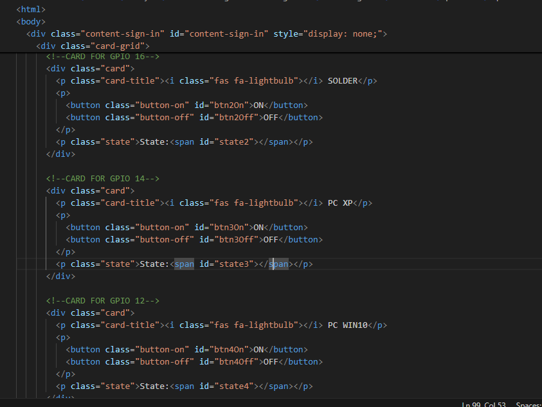Image resolution: width=542 pixels, height=407 pixels.
Task: Click the card-grid div sticky line
Action: tap(93, 46)
